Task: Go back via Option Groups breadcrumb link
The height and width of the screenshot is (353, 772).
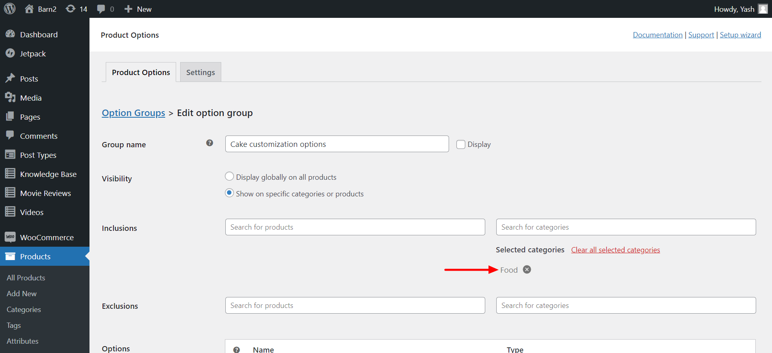Action: (x=133, y=113)
